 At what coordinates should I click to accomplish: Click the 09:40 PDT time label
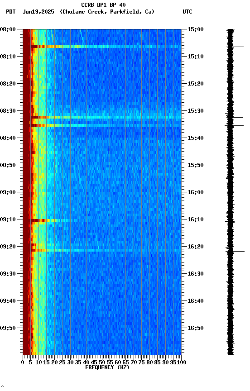[x=8, y=301]
